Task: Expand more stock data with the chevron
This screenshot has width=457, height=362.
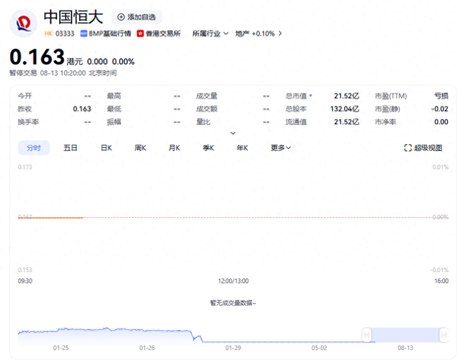Action: click(233, 133)
